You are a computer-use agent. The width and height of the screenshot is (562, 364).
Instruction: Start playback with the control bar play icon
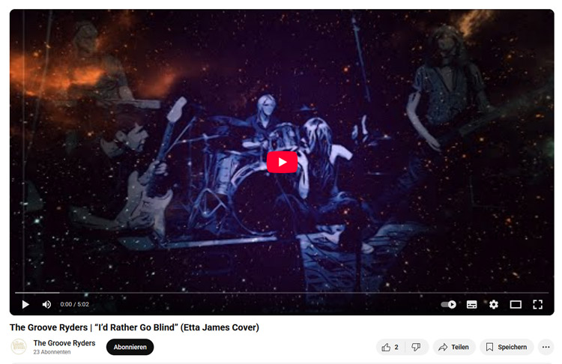[25, 305]
